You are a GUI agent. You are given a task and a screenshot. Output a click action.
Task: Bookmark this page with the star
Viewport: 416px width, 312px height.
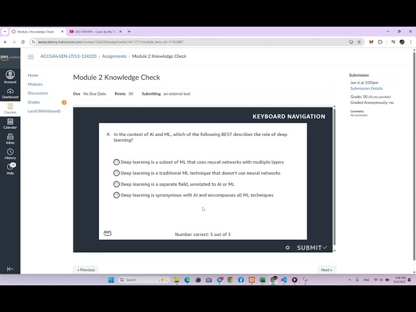click(359, 42)
